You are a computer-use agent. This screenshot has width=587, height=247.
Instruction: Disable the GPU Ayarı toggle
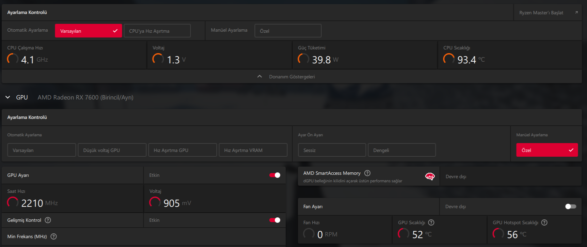[x=275, y=175]
